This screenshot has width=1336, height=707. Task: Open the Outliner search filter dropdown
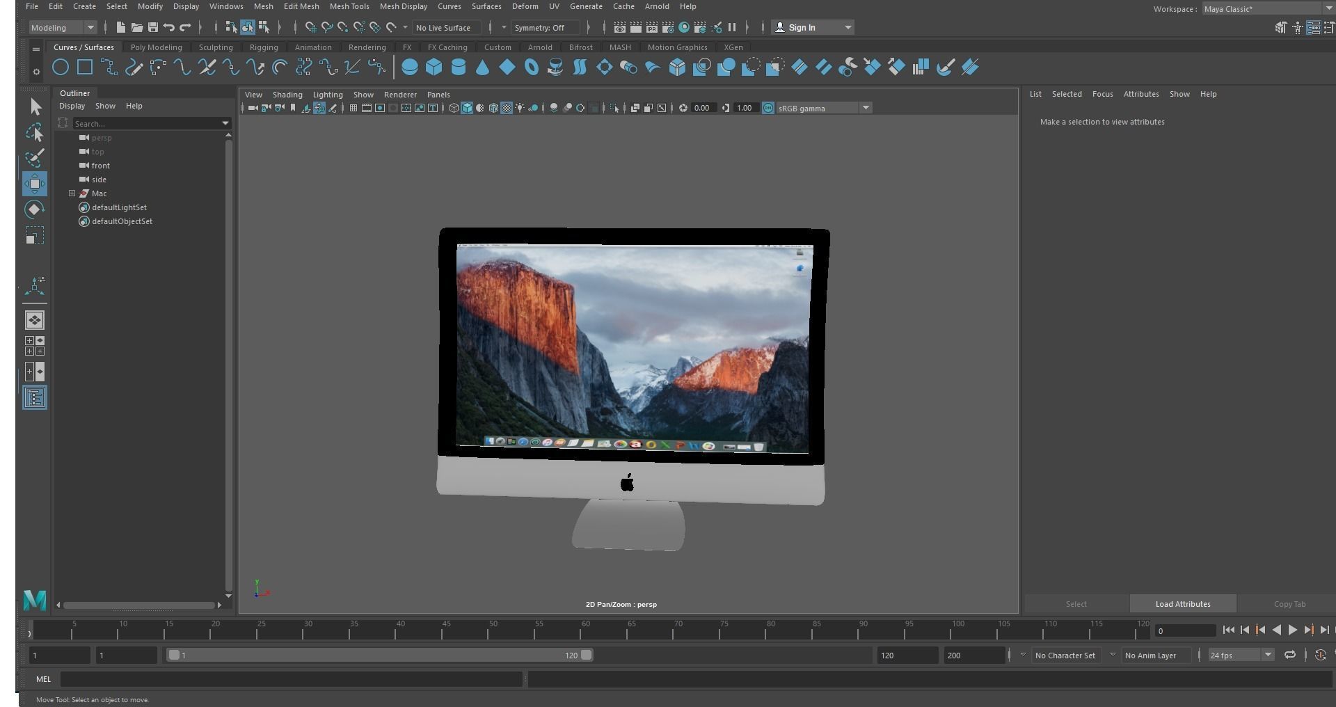pos(225,123)
